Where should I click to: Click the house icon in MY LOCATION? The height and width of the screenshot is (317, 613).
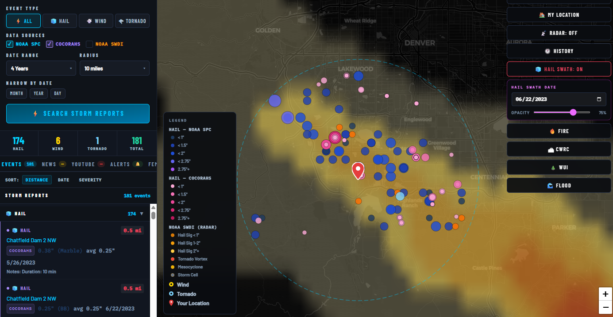coord(542,15)
